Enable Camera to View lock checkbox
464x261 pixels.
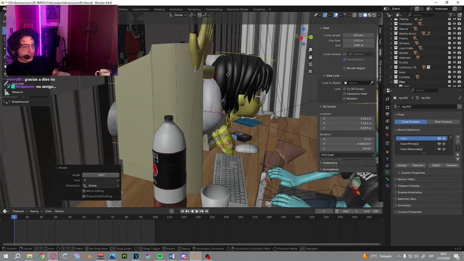(344, 94)
